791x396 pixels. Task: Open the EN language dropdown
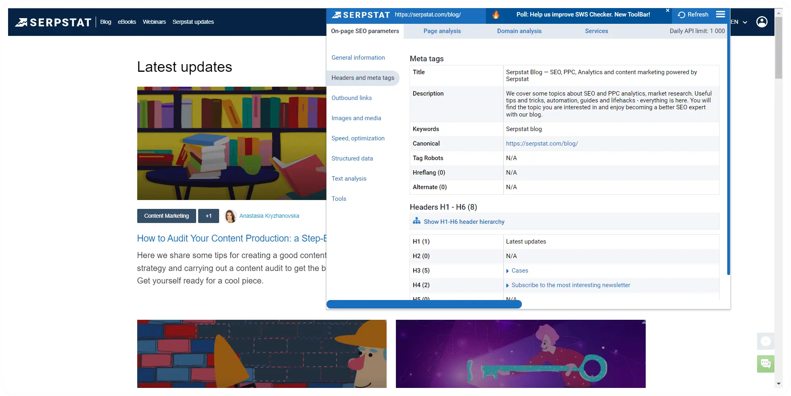[739, 22]
